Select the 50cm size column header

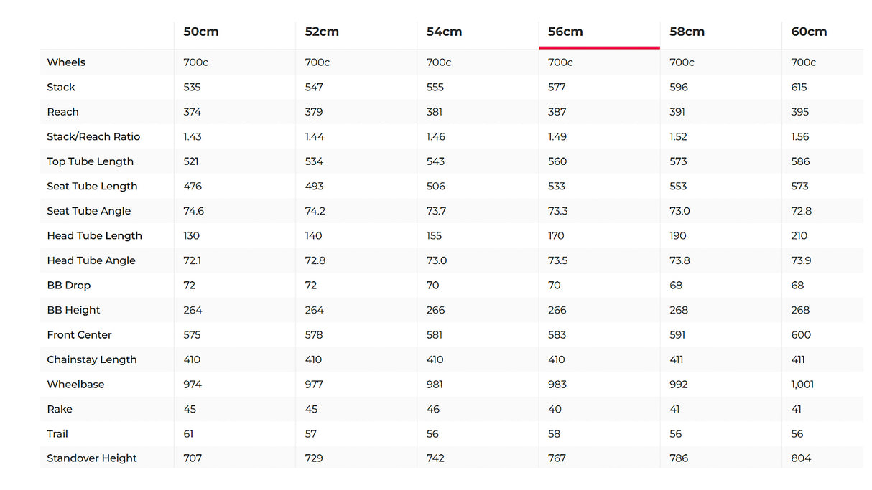pyautogui.click(x=201, y=32)
